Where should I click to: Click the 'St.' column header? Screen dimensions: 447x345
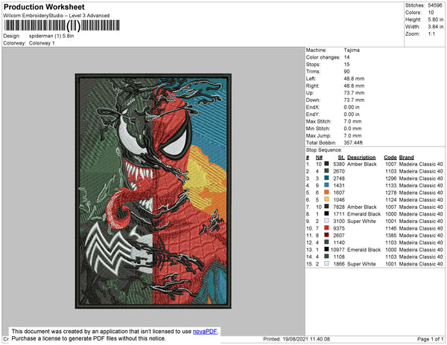point(341,158)
